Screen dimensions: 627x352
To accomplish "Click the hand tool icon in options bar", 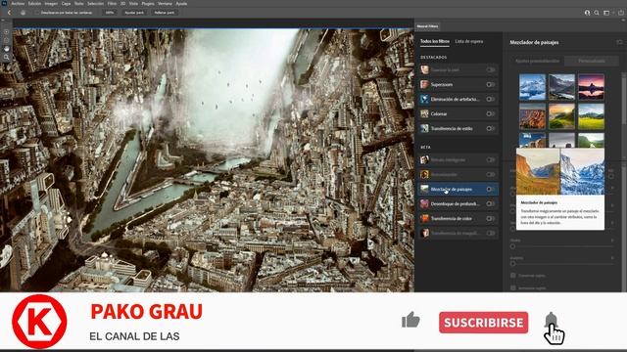I will point(23,13).
